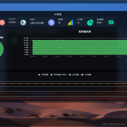This screenshot has width=127, height=127.
Task: Click the 3:46:46 time axis label
Action: pos(33,57)
